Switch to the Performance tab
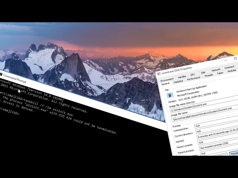Screen dimensions: 238x178 tap(193, 79)
